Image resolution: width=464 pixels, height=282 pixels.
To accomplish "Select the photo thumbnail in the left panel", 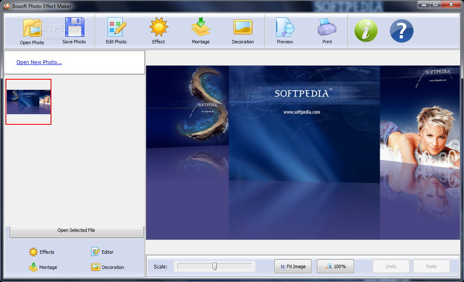I will (x=28, y=102).
